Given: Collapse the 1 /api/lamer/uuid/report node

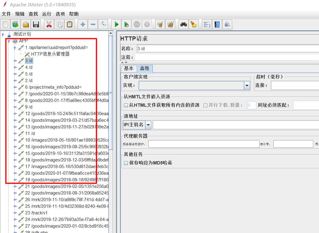Looking at the screenshot, I should click(x=15, y=48).
